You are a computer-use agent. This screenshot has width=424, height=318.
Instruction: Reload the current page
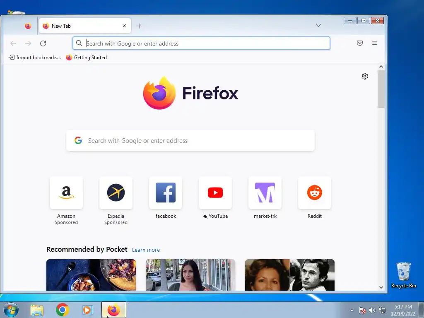click(43, 43)
